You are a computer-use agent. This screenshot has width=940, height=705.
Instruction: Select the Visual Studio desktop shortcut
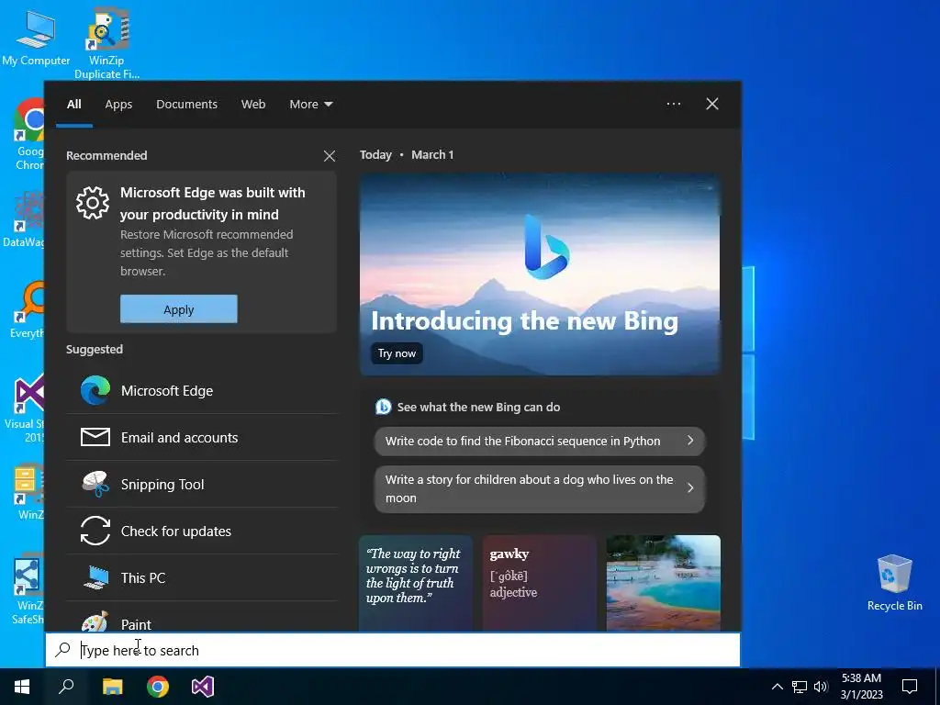[x=27, y=408]
